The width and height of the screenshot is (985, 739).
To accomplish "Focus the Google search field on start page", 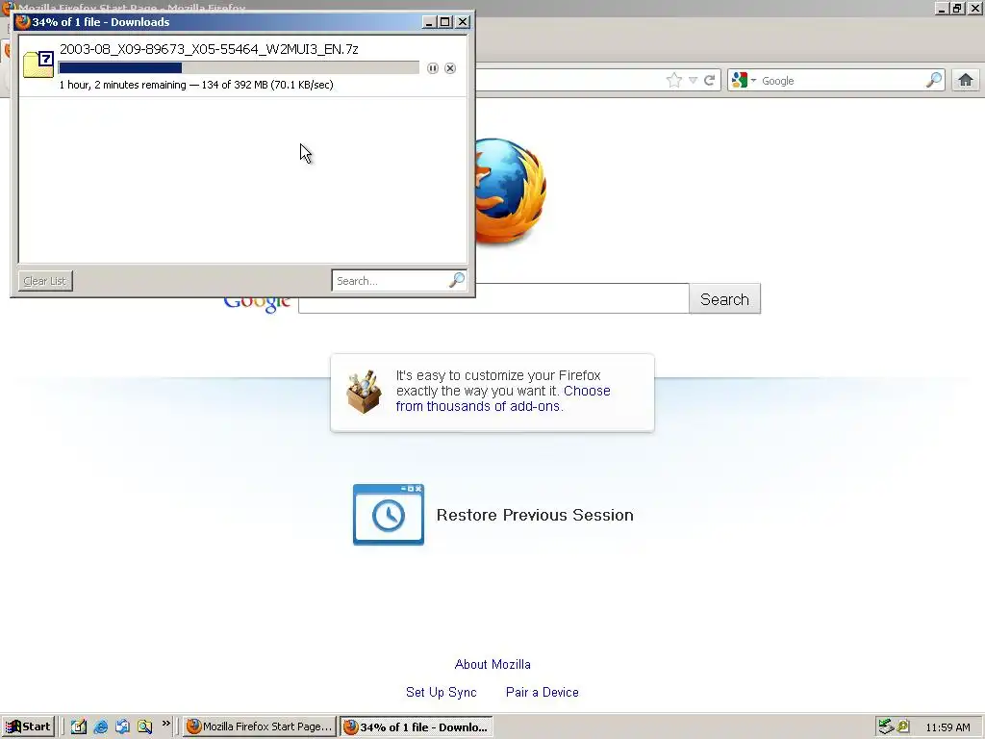I will [493, 298].
